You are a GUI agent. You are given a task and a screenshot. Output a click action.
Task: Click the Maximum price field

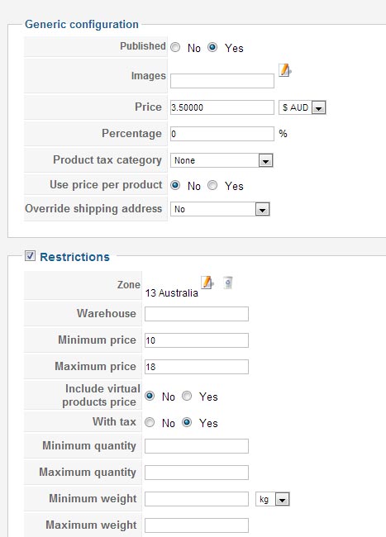coord(197,367)
